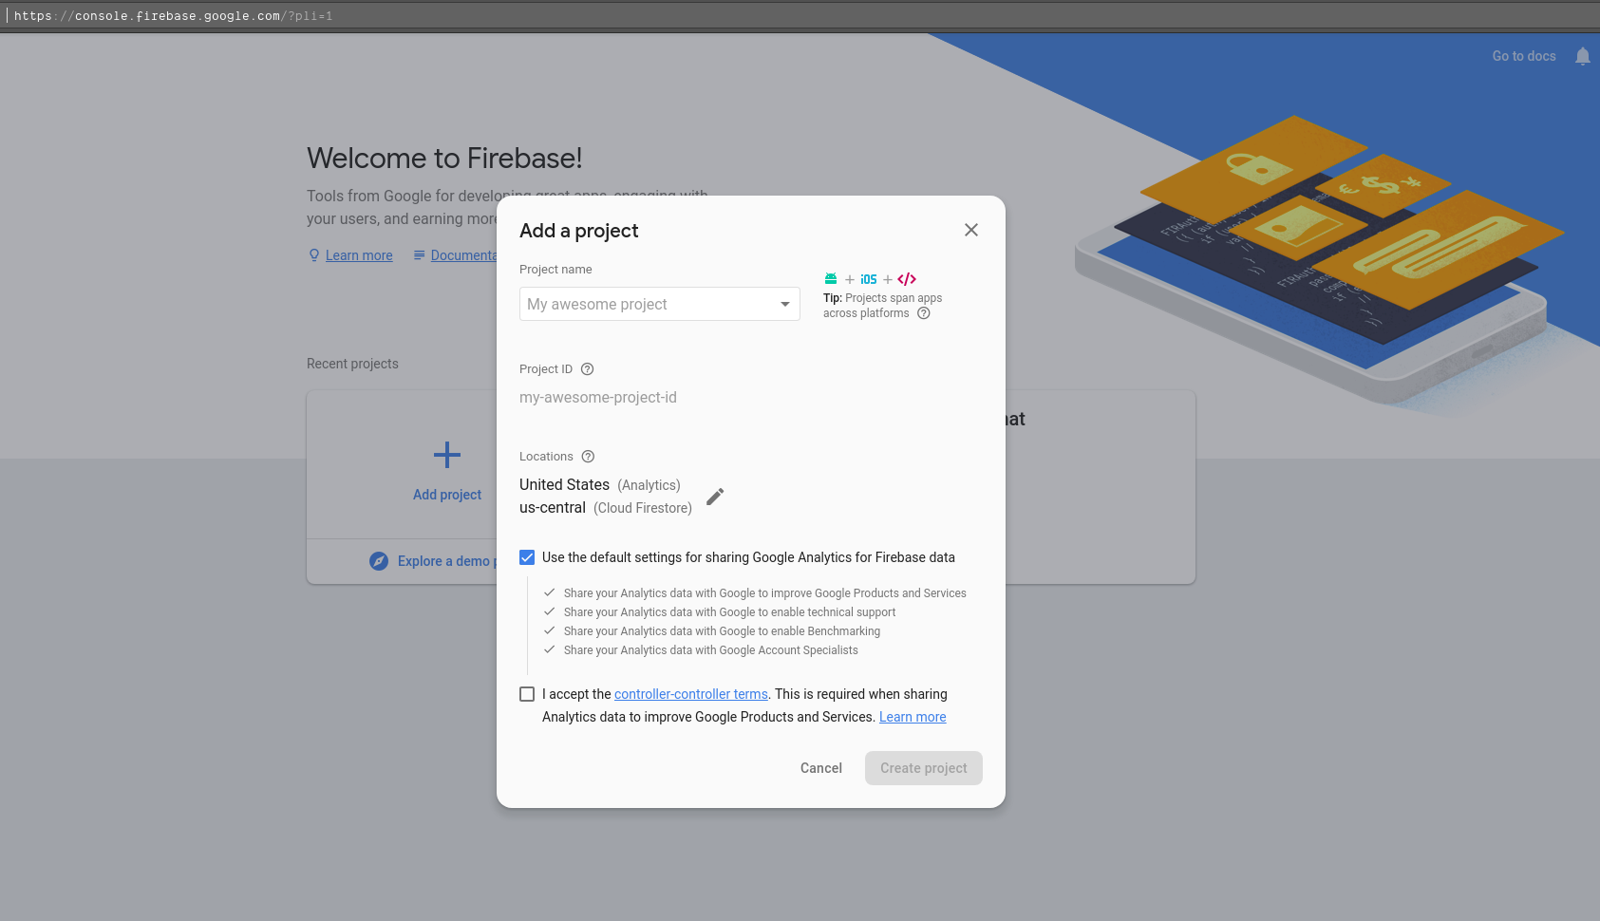
Task: Click the Documentation list icon
Action: click(x=419, y=255)
